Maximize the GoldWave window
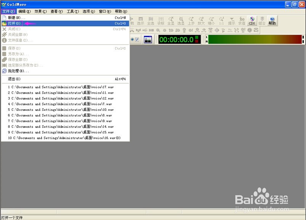This screenshot has width=306, height=220. click(x=295, y=4)
